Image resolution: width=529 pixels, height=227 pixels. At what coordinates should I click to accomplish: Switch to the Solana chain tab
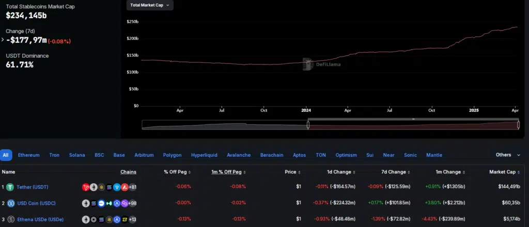click(x=77, y=155)
